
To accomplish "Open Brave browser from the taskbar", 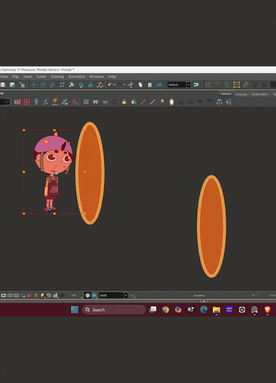I will [x=267, y=310].
